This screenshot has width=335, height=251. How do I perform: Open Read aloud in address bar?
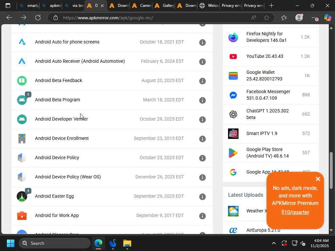(254, 18)
